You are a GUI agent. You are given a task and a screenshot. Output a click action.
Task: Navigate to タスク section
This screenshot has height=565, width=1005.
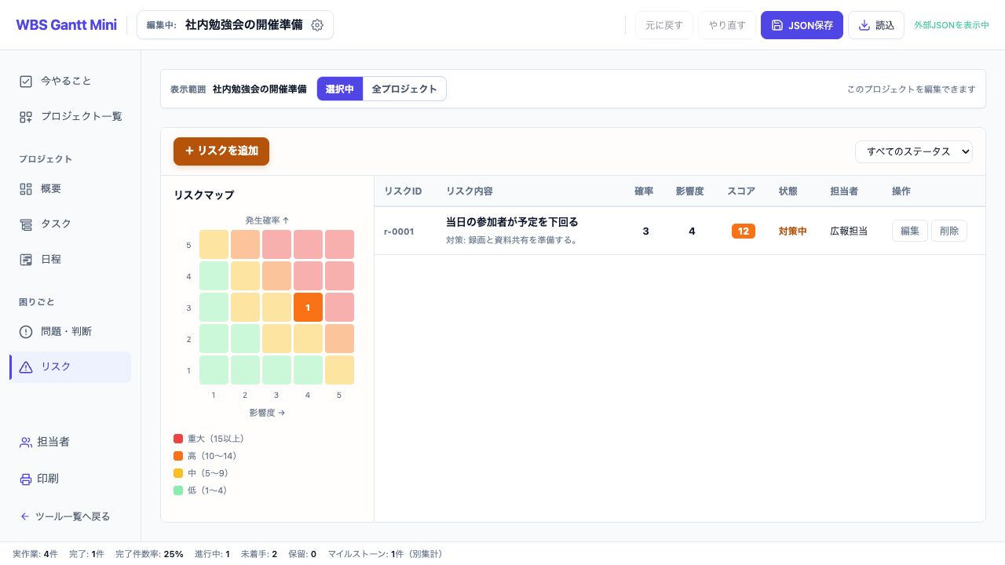[x=70, y=224]
